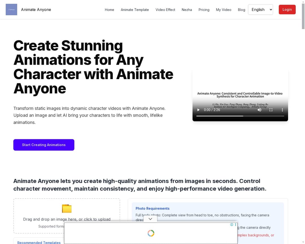Open the video player options menu
The width and height of the screenshot is (305, 244).
(x=282, y=110)
